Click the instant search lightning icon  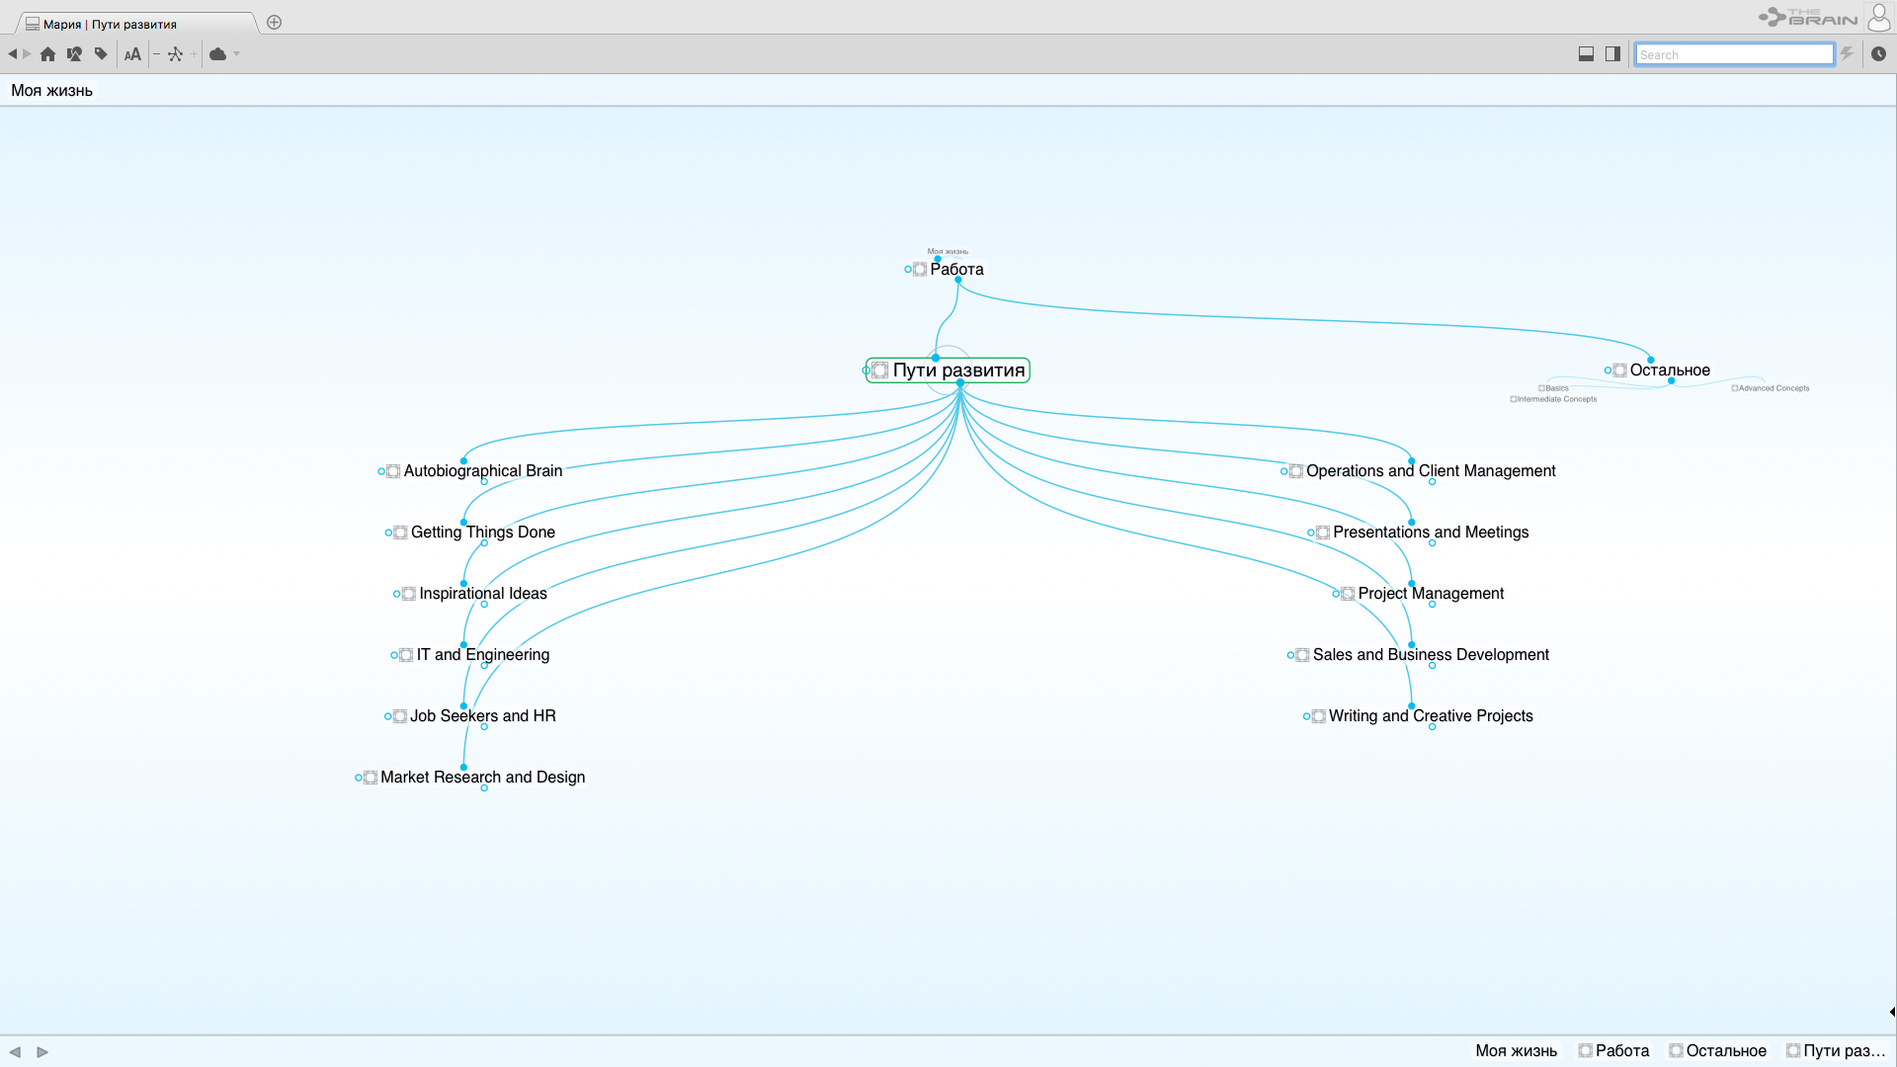click(1847, 54)
